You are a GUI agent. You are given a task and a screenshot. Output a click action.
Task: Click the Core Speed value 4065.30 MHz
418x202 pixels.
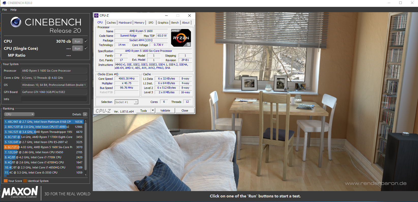coord(127,79)
